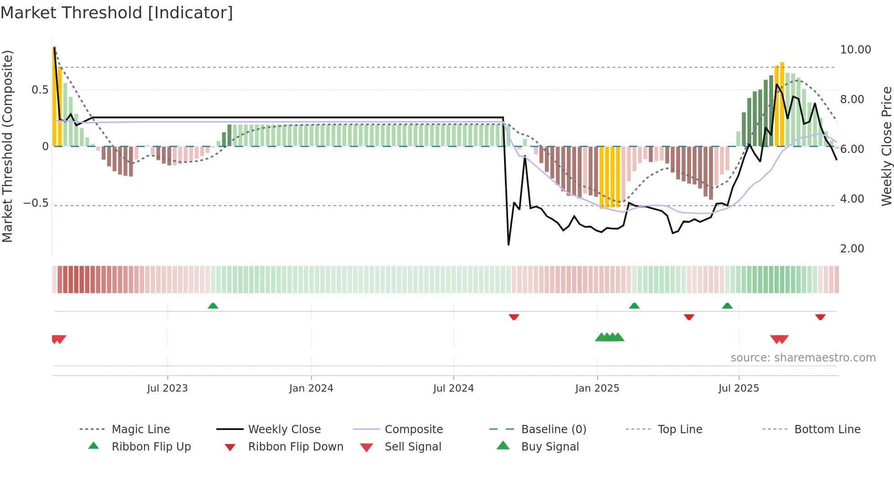Click the Weekly Close Price axis title
894x503 pixels.
coord(886,146)
